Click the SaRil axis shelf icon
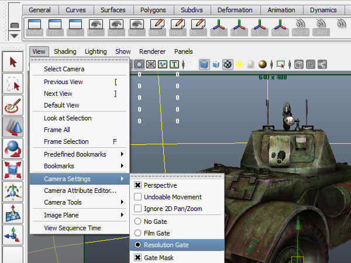351x263 pixels. pos(280,27)
